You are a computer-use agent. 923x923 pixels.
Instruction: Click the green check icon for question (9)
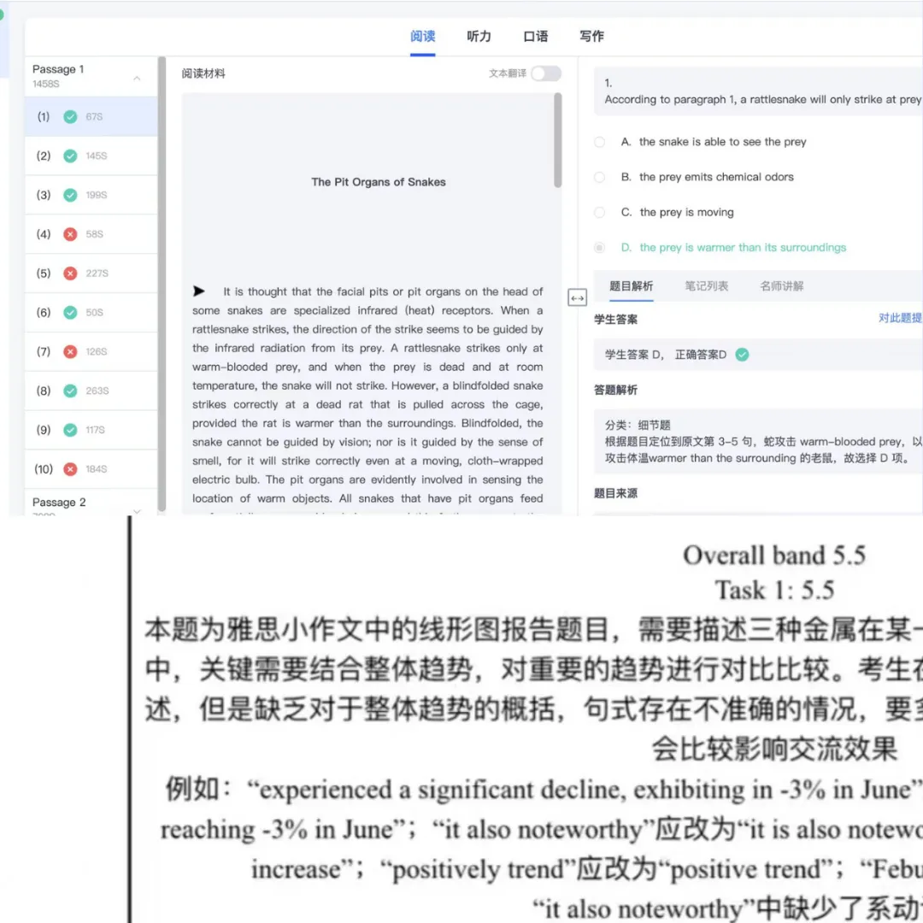[x=70, y=430]
